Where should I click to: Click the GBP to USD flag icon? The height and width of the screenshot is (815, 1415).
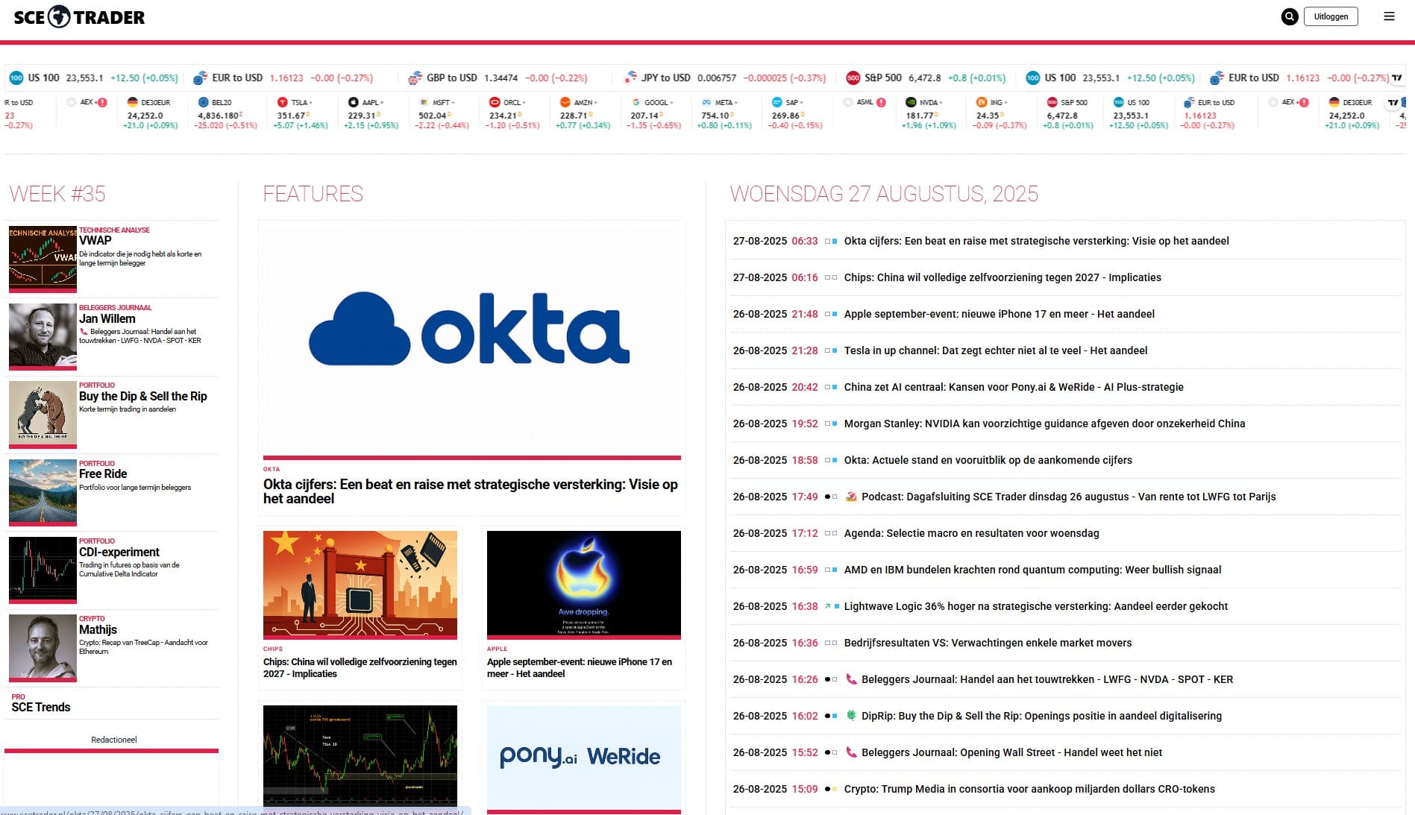click(x=415, y=78)
